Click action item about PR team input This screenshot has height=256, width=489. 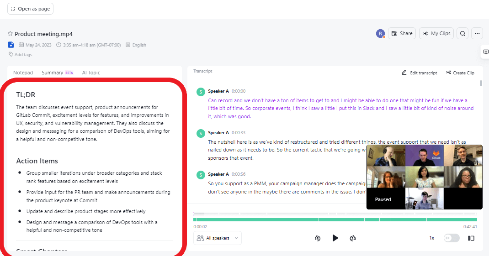98,196
